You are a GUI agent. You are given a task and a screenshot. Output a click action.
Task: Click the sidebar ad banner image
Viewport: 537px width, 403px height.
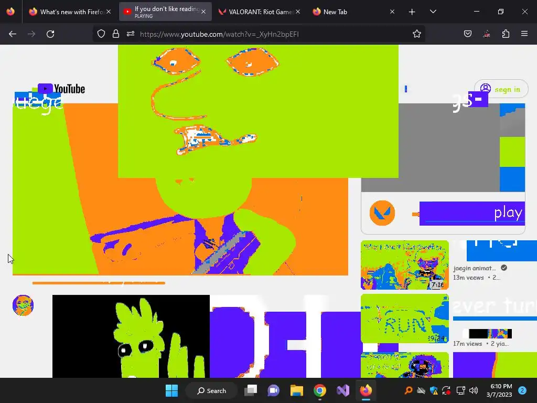tap(443, 147)
